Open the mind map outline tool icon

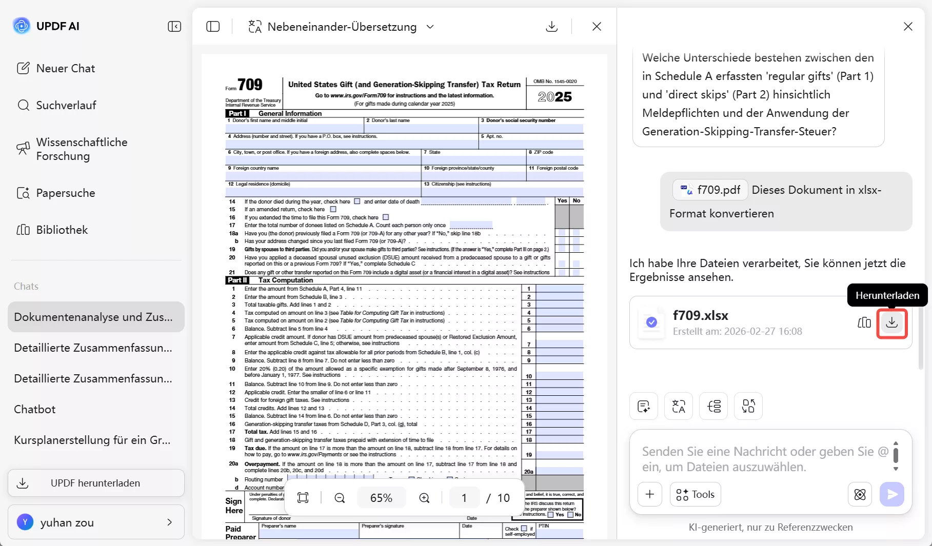713,406
